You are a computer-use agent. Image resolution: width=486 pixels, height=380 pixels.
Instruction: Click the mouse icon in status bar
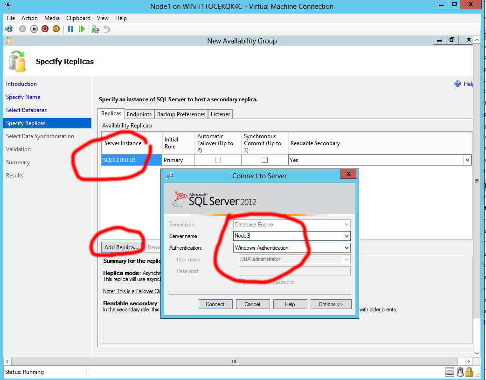click(460, 372)
